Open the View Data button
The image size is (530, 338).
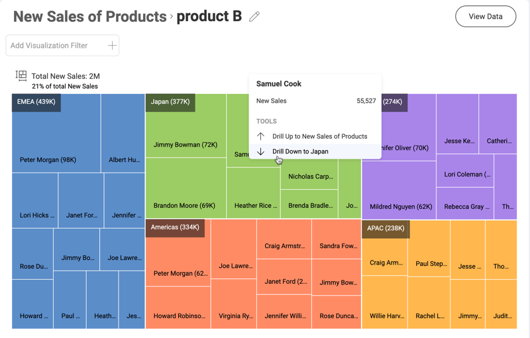click(485, 17)
